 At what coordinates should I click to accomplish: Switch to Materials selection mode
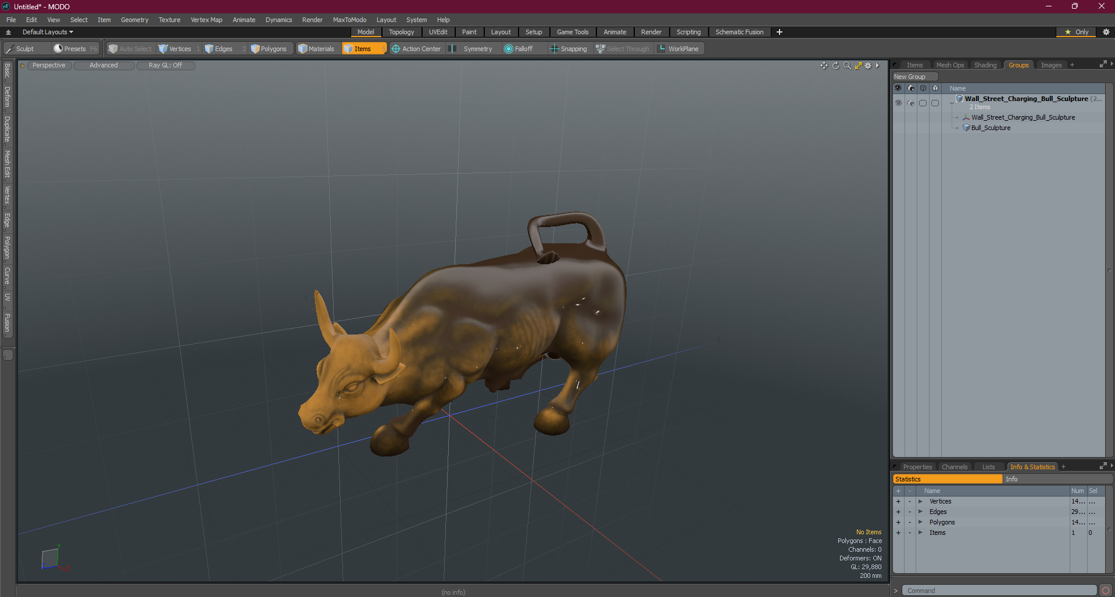[x=317, y=49]
